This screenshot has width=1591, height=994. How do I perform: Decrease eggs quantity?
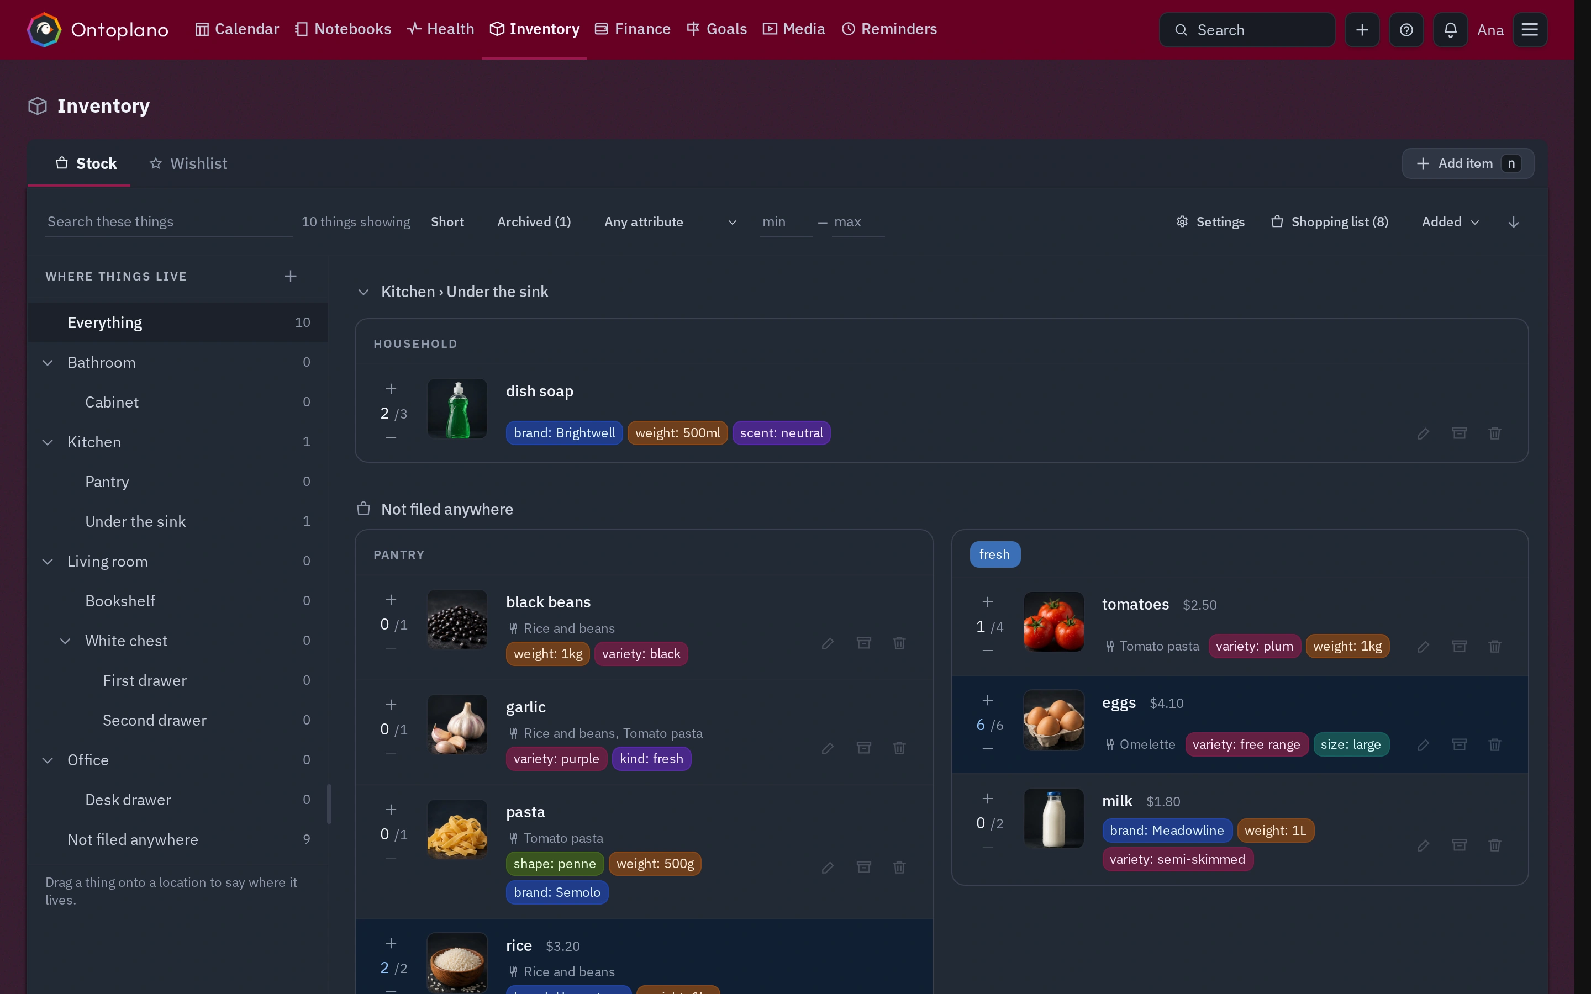988,749
